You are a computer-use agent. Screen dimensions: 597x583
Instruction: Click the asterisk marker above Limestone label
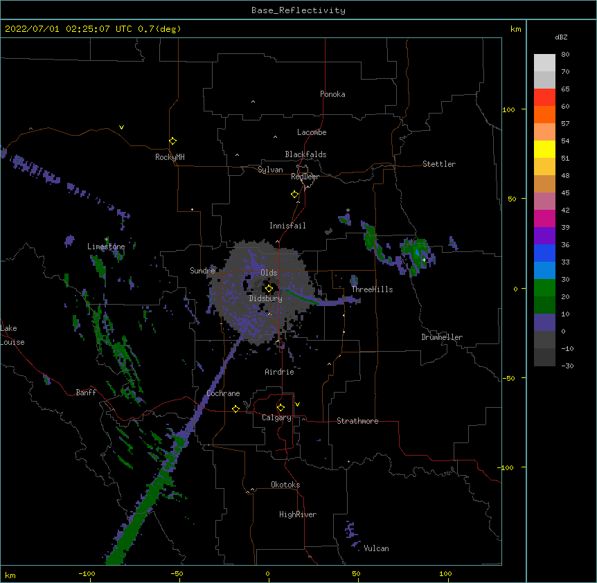[107, 240]
